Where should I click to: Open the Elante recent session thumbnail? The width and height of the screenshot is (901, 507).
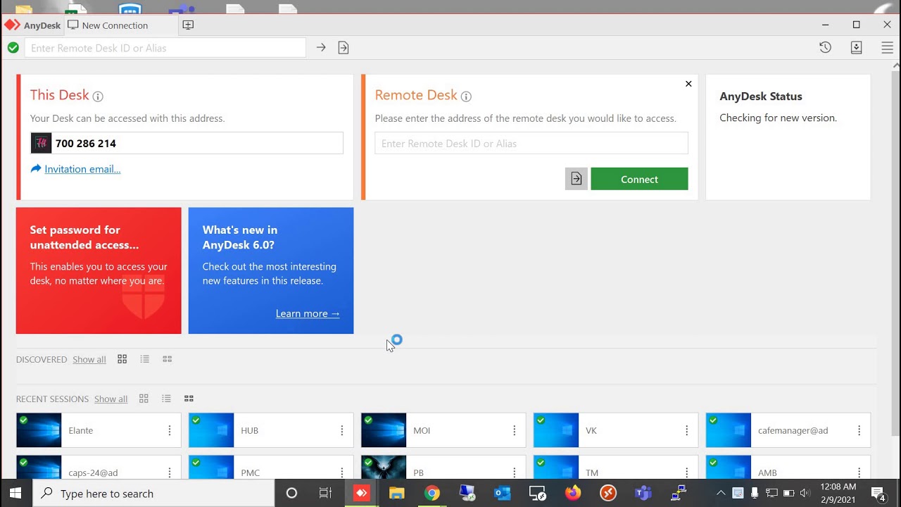(x=39, y=430)
